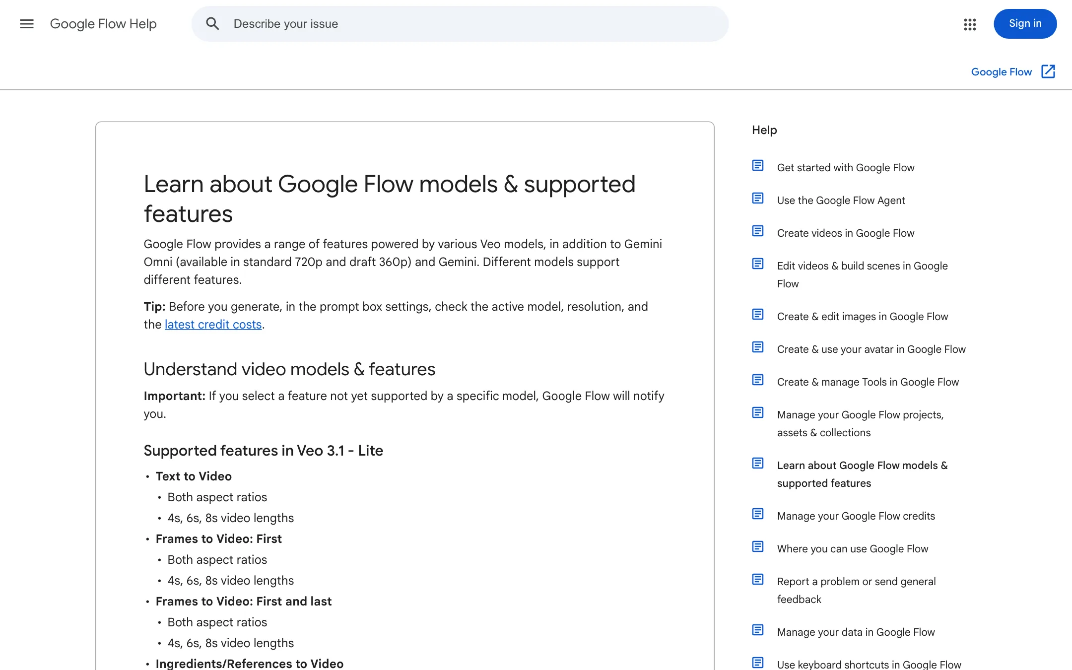Click article icon beside Where you can use Google Flow
Viewport: 1072px width, 670px height.
(758, 546)
